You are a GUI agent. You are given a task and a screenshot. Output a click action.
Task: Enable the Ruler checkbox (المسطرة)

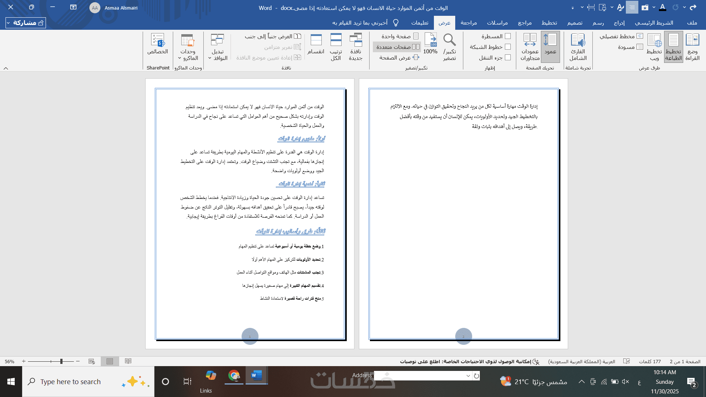[508, 36]
